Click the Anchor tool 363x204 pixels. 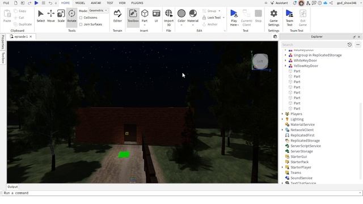210,24
